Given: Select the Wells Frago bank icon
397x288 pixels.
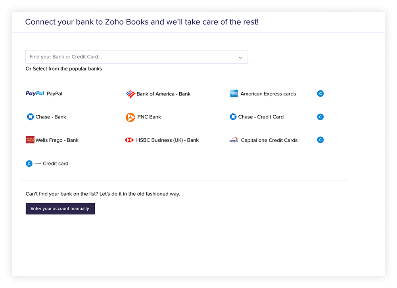Looking at the screenshot, I should tap(30, 140).
